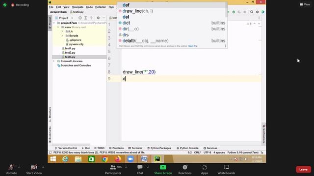Open Internet Explorer from the taskbar
The height and width of the screenshot is (176, 314).
click(65, 159)
